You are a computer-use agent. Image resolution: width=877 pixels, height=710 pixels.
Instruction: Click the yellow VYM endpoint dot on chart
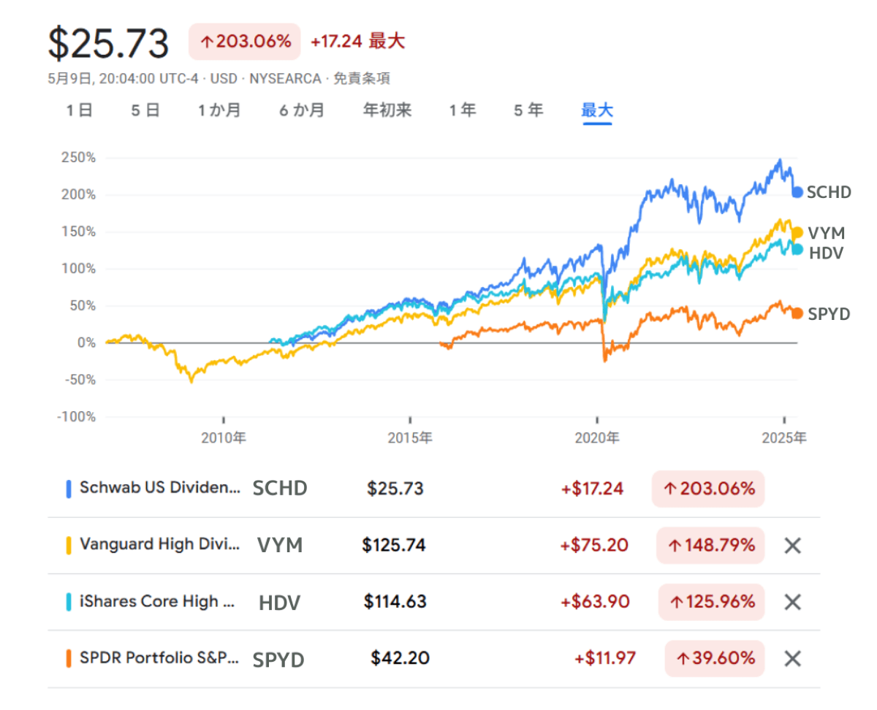797,233
